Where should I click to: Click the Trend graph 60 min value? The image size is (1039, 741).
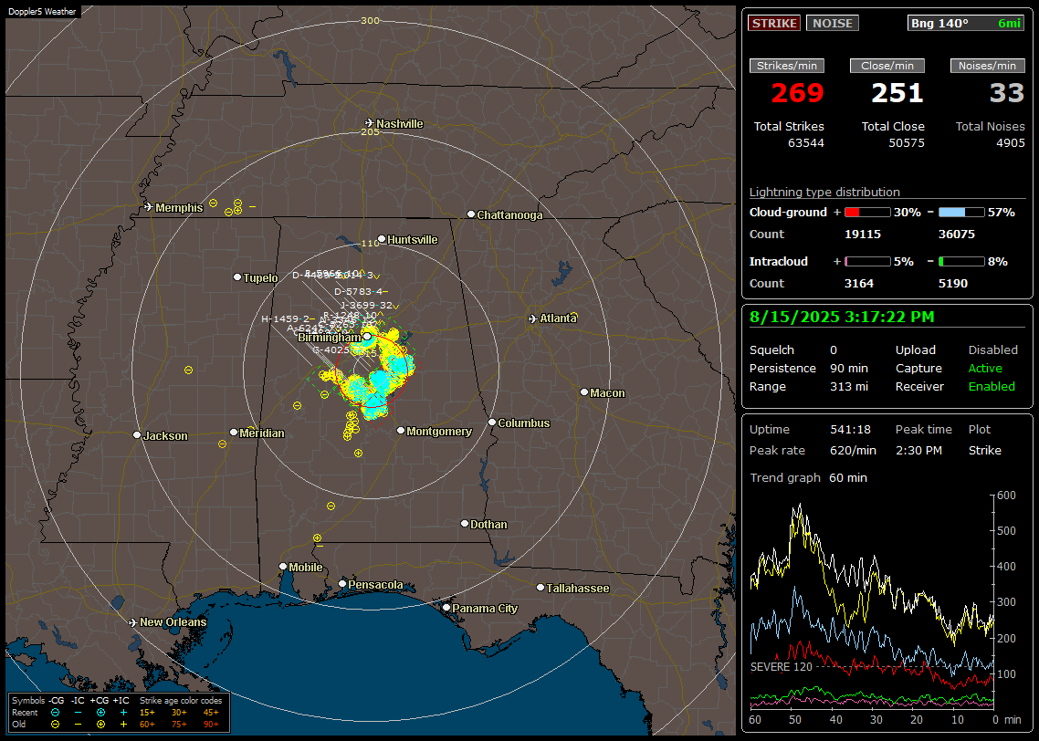(848, 478)
